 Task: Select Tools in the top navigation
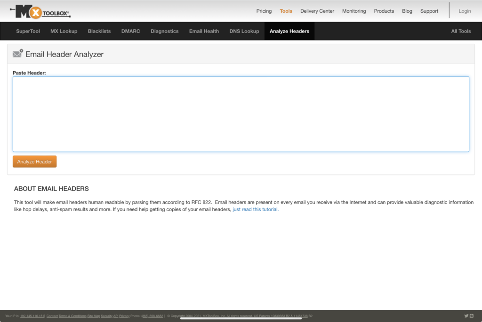tap(286, 11)
